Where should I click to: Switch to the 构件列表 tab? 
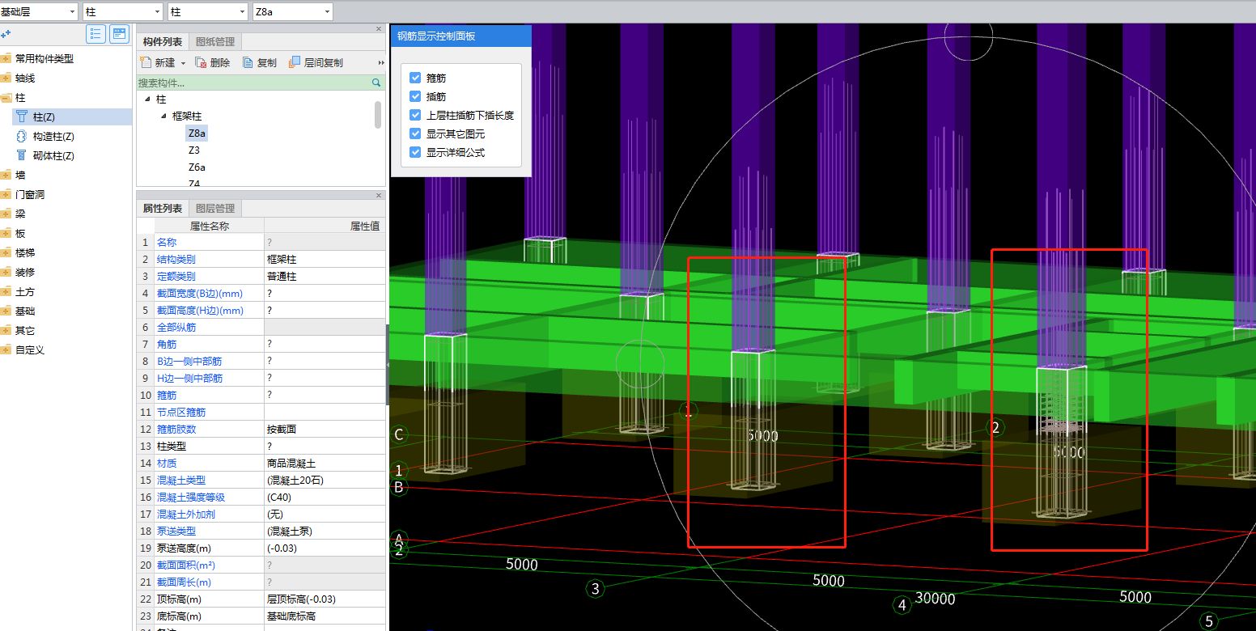point(163,42)
